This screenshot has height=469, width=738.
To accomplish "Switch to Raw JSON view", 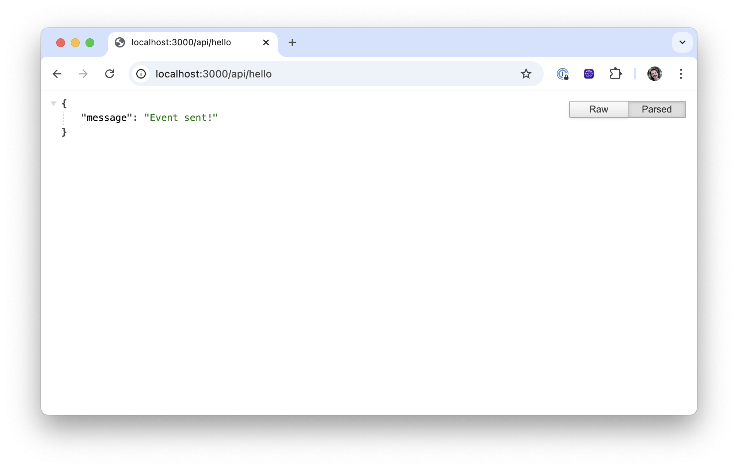I will [598, 109].
